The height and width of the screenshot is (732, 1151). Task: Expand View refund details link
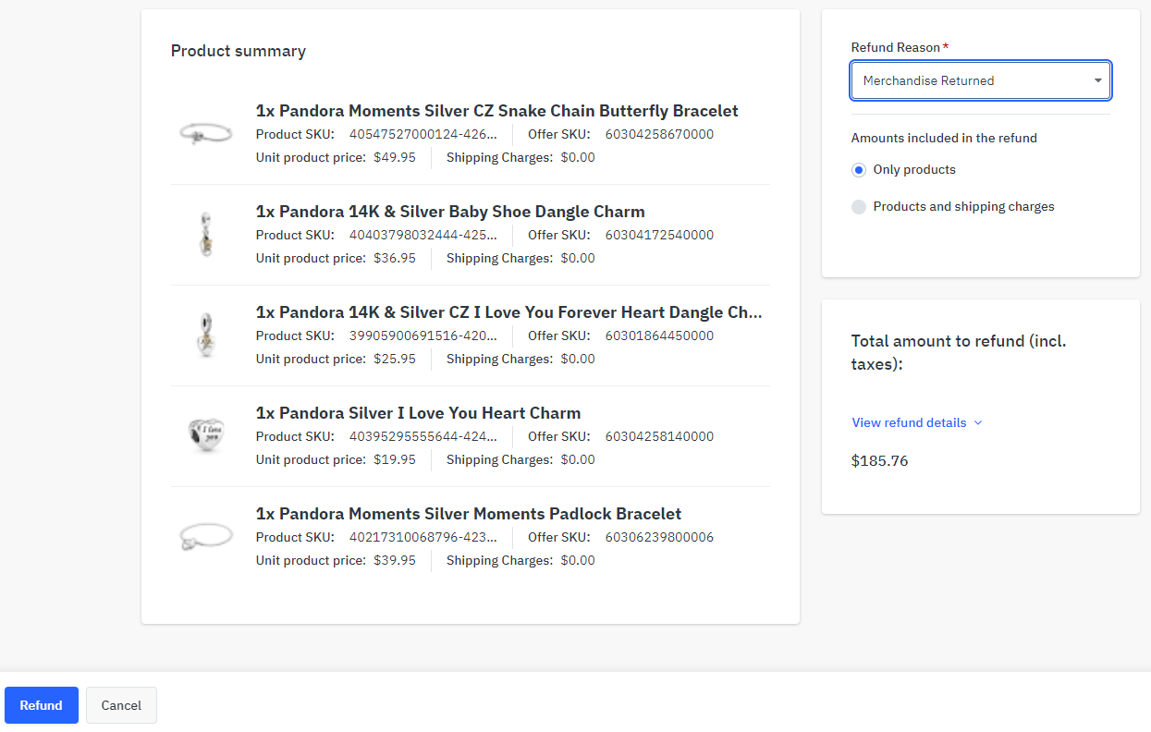[917, 422]
